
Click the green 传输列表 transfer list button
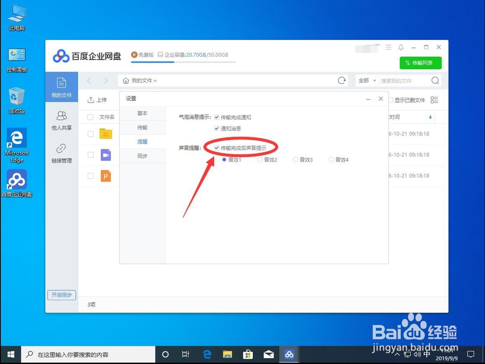pyautogui.click(x=420, y=63)
